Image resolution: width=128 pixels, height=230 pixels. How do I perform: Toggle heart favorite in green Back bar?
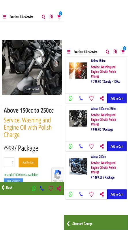click(x=51, y=189)
